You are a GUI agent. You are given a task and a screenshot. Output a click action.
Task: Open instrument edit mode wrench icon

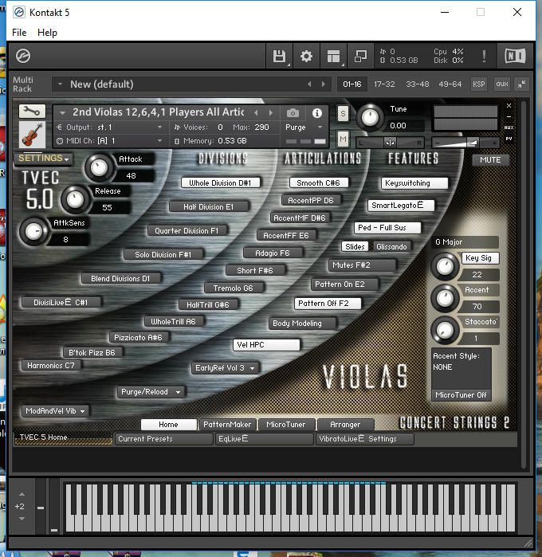(x=32, y=112)
